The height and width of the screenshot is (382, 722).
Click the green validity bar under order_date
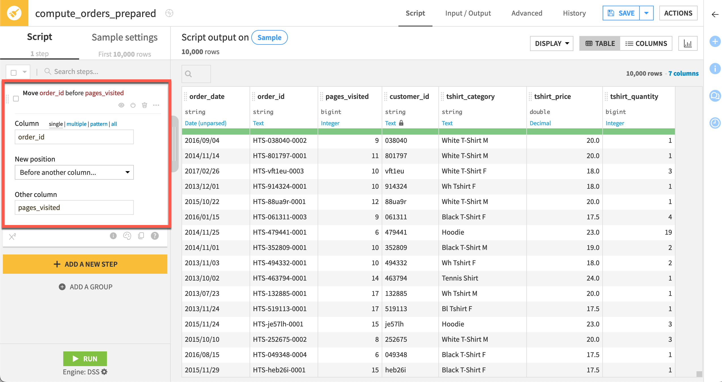click(216, 131)
